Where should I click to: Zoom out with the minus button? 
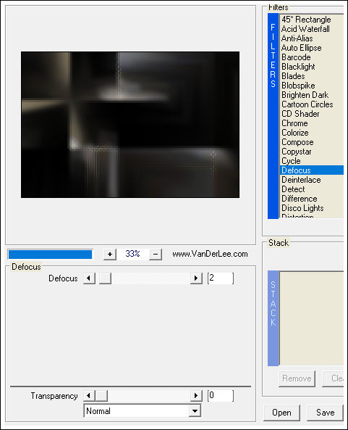(x=156, y=255)
